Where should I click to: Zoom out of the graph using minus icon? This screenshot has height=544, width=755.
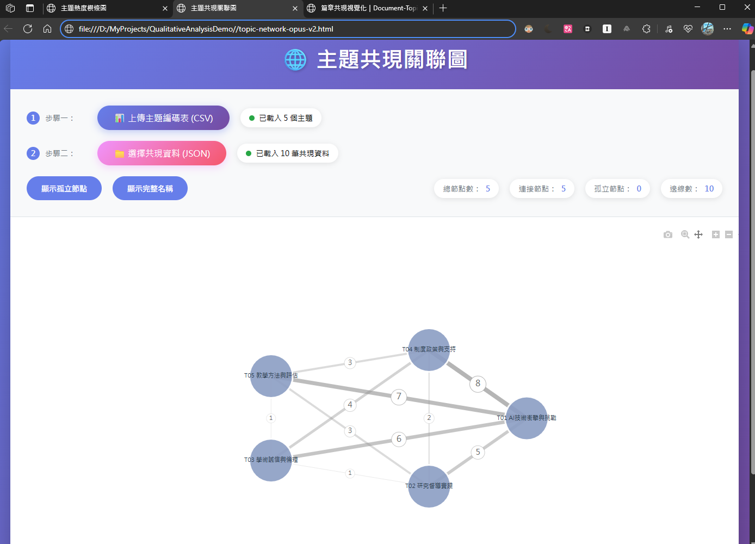click(729, 234)
